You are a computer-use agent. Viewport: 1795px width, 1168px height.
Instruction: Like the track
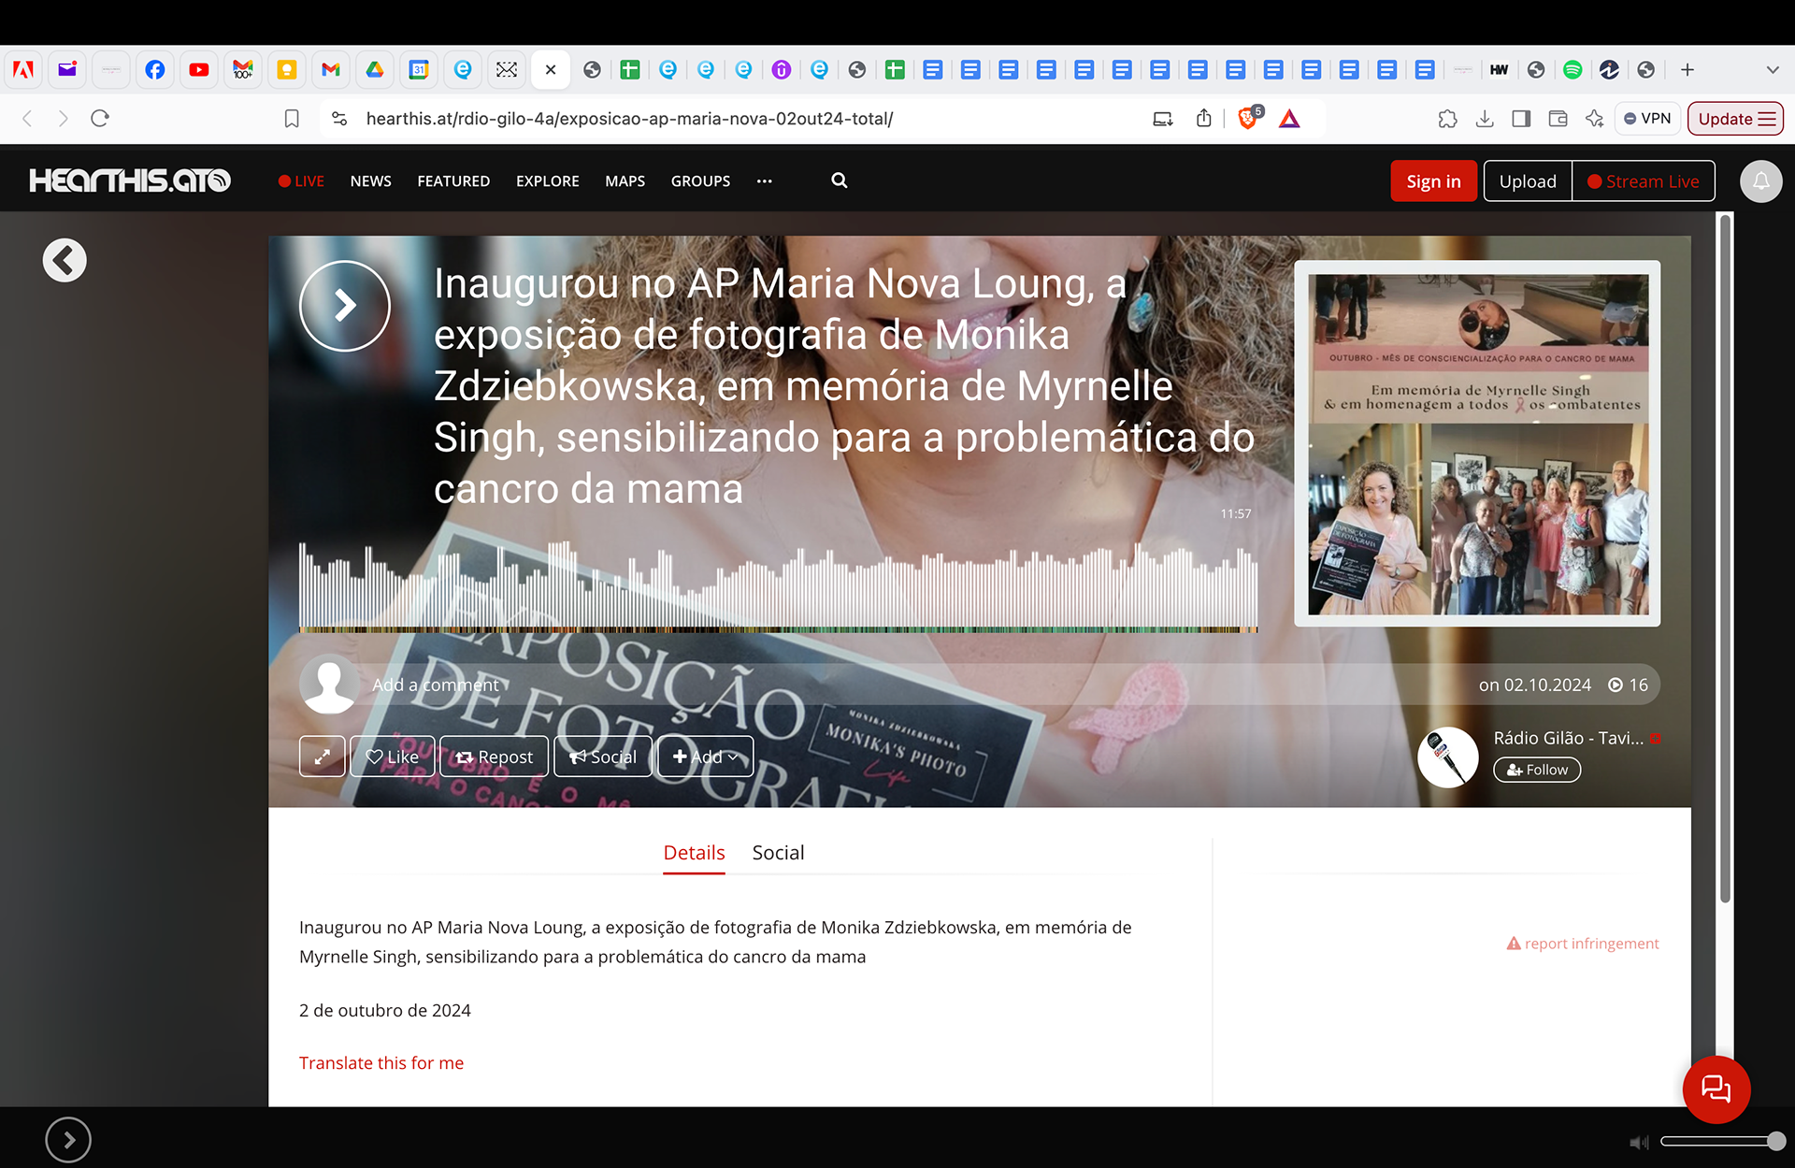[x=393, y=757]
